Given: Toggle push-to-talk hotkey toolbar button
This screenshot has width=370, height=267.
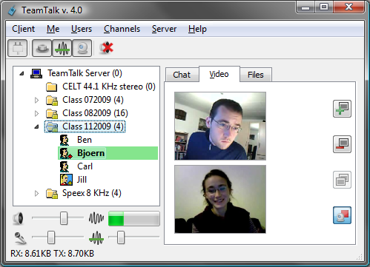Looking at the screenshot, I should click(42, 48).
